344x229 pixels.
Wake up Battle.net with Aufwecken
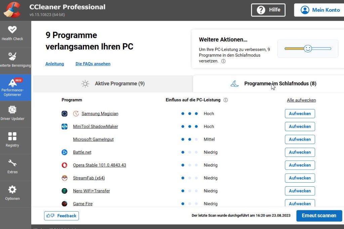click(300, 152)
